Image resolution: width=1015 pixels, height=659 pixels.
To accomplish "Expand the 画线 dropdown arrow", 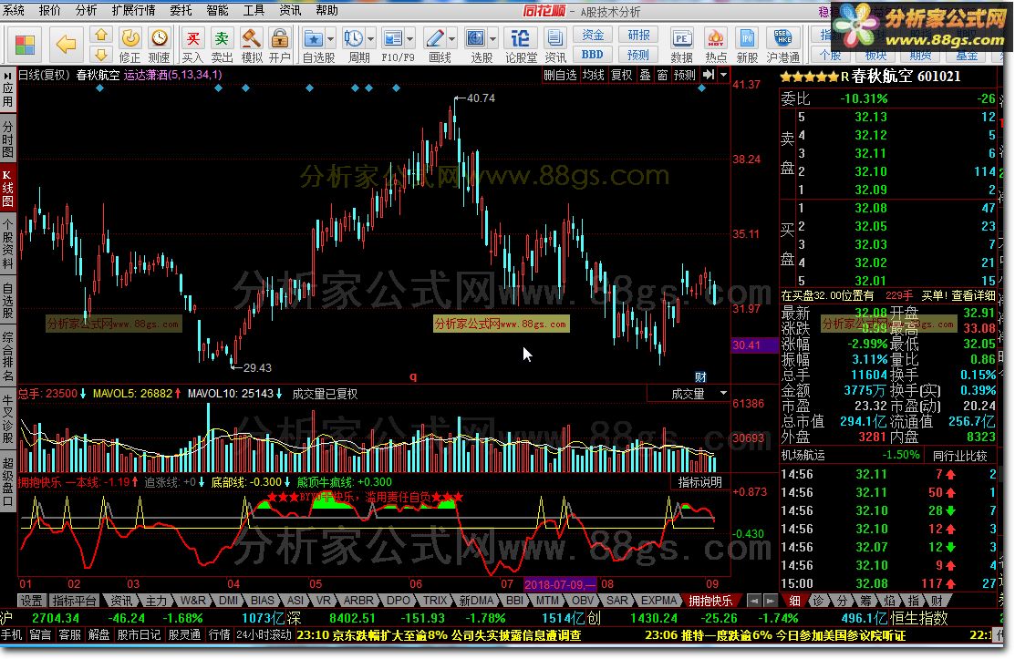I will point(451,39).
